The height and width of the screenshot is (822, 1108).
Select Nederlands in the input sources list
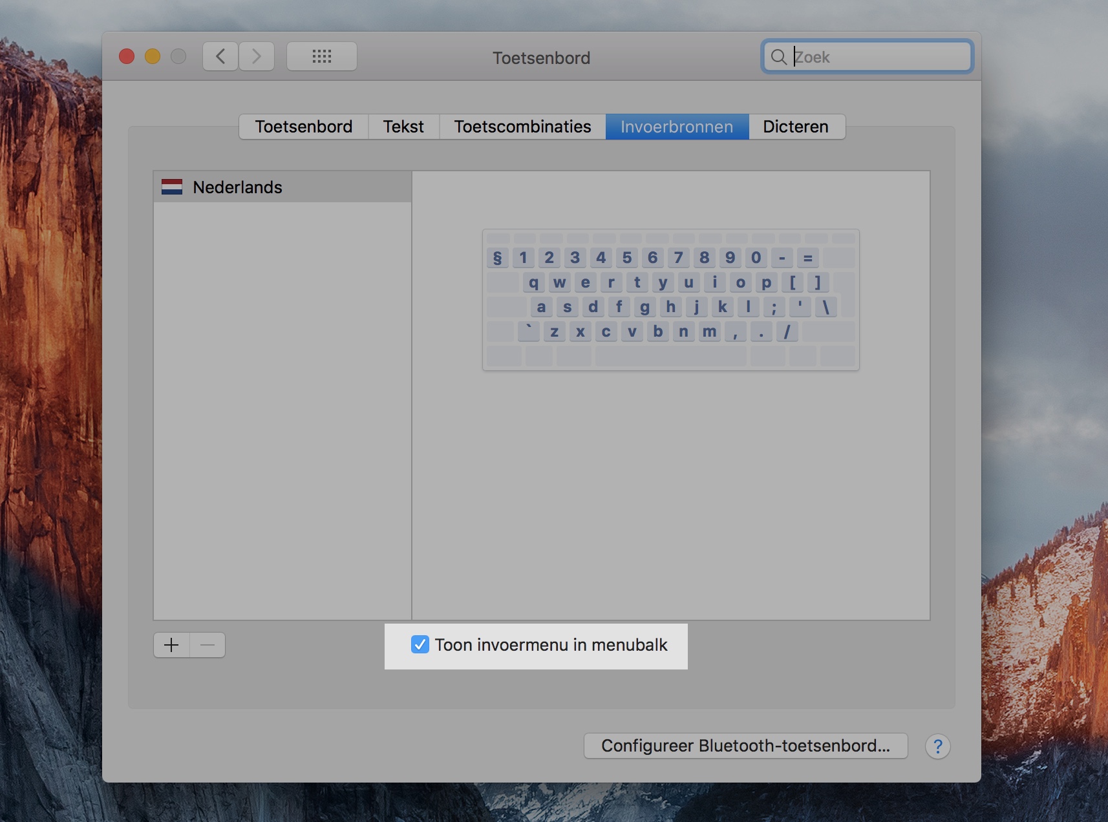pyautogui.click(x=237, y=187)
